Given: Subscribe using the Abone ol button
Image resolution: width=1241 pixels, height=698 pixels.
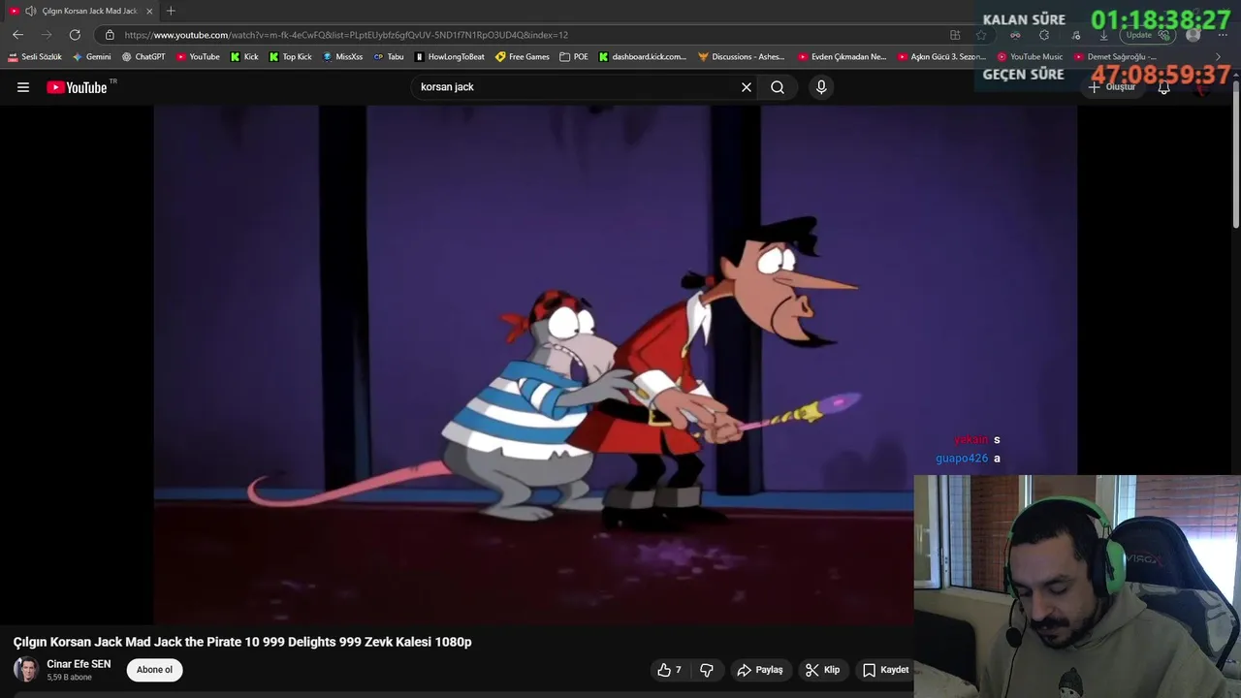Looking at the screenshot, I should coord(154,670).
